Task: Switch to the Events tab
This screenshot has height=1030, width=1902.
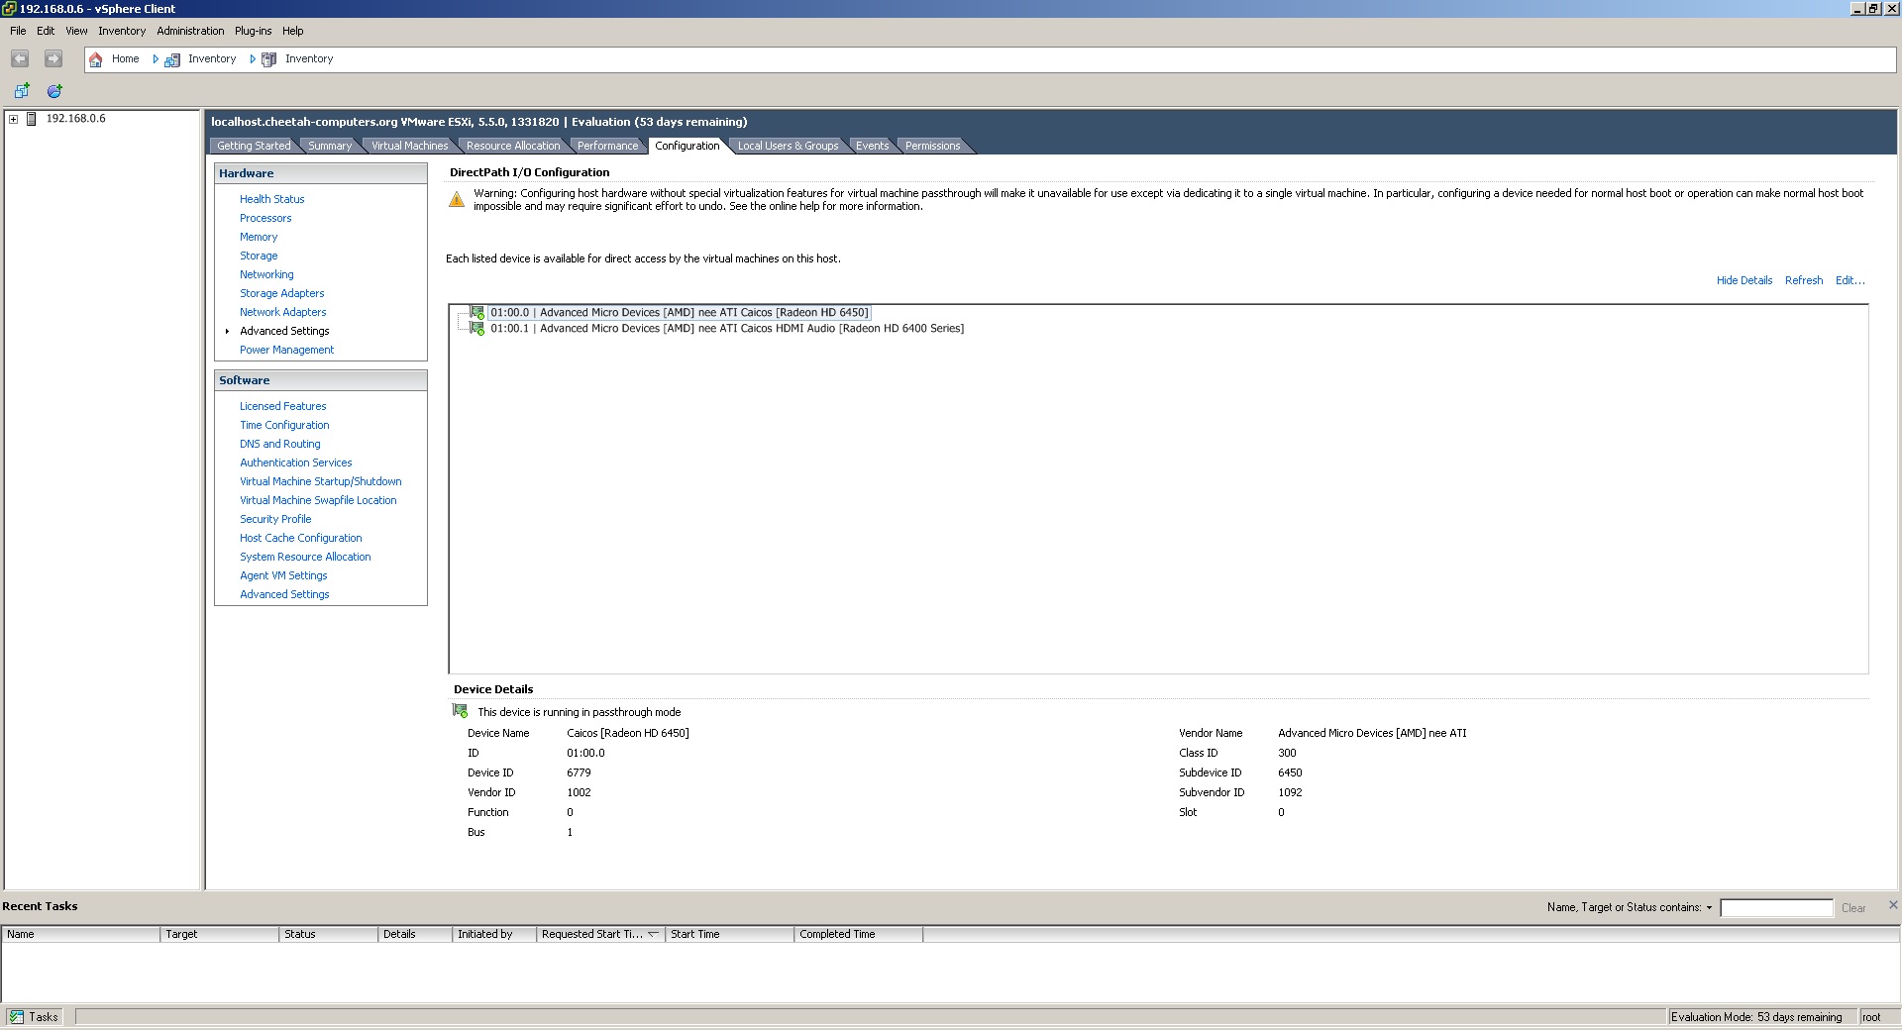Action: coord(873,146)
